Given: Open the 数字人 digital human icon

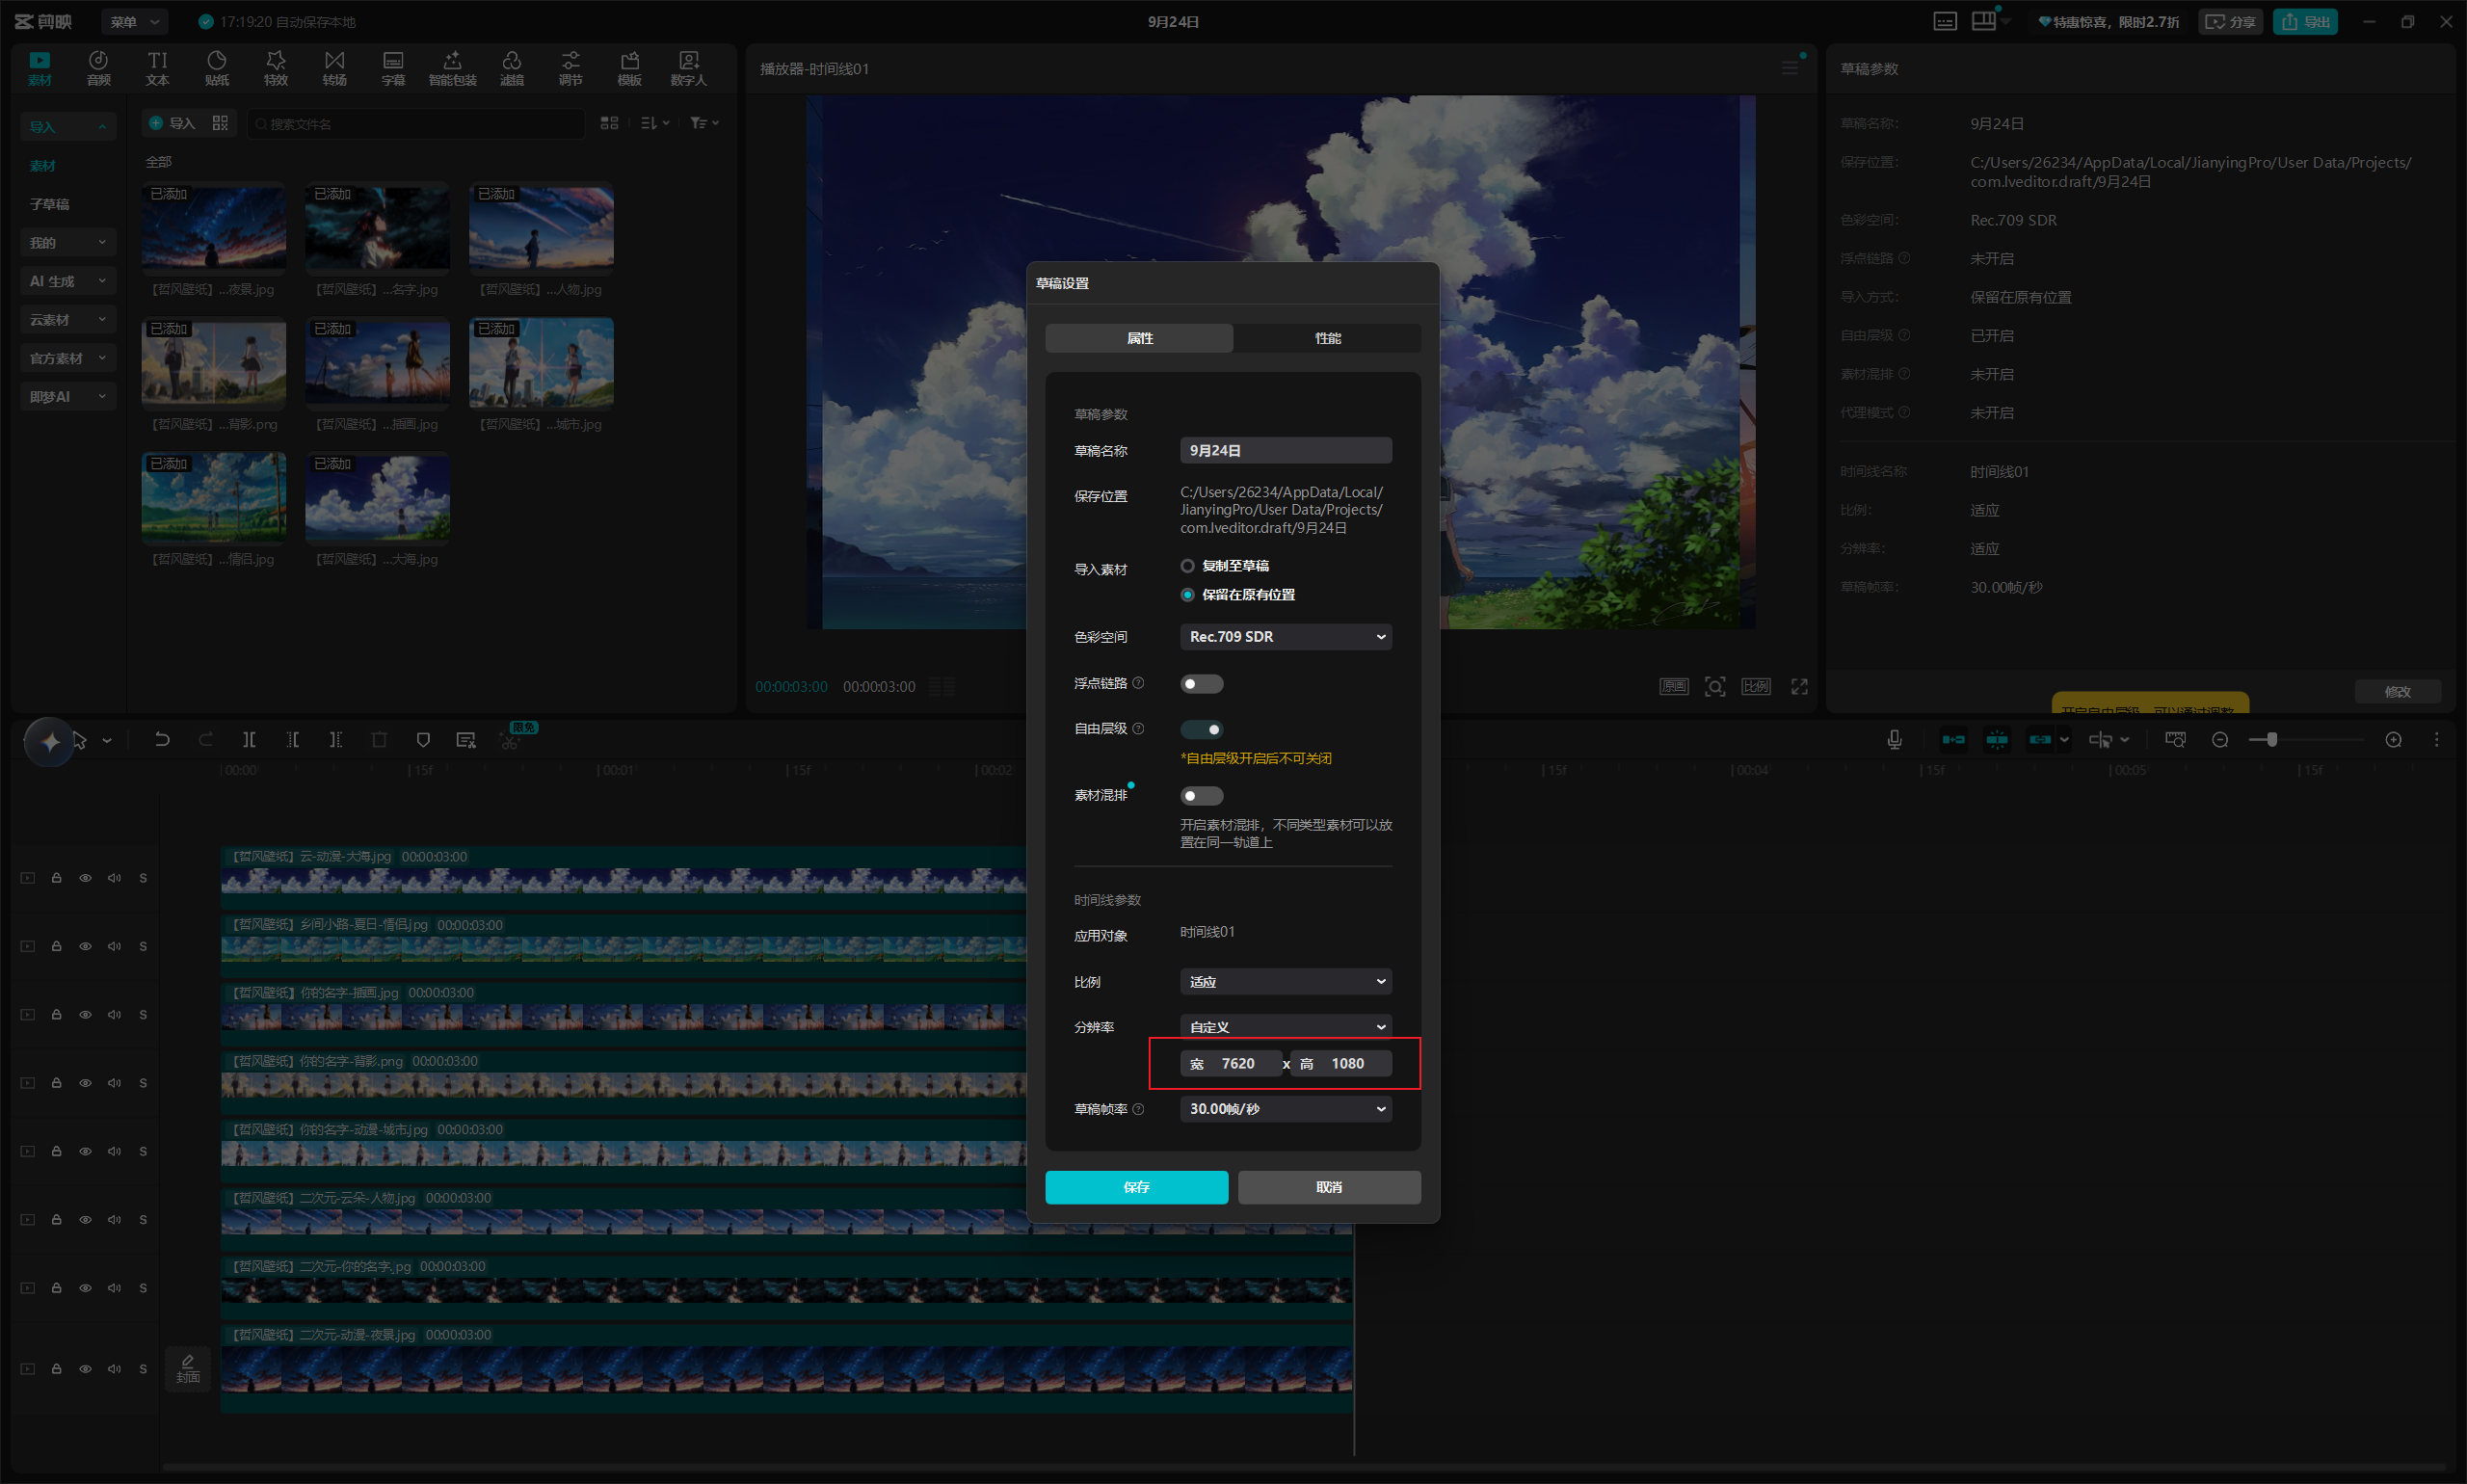Looking at the screenshot, I should 688,68.
